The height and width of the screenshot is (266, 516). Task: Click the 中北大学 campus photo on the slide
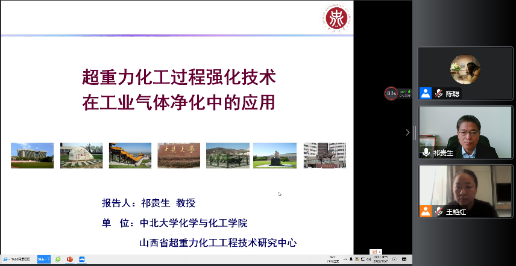(x=178, y=155)
